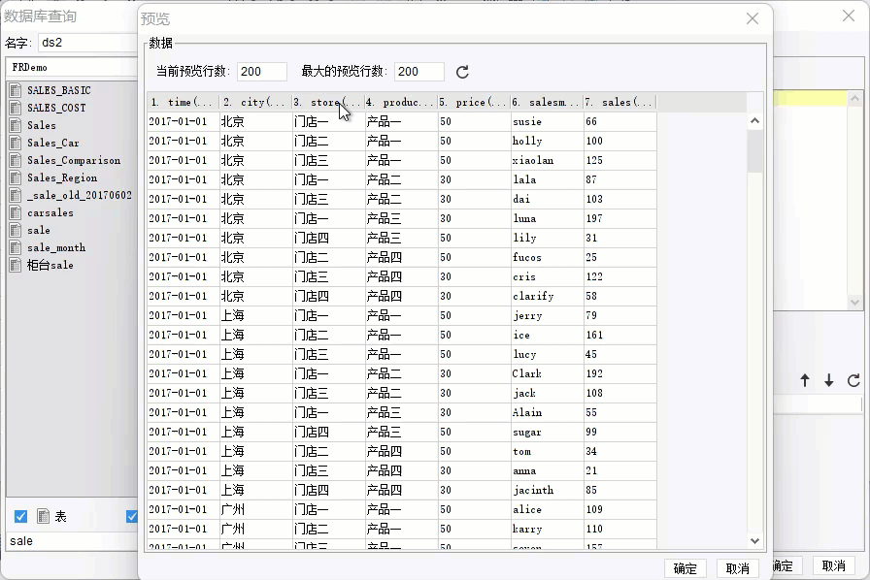Click the price column header
Image resolution: width=870 pixels, height=580 pixels.
point(474,102)
